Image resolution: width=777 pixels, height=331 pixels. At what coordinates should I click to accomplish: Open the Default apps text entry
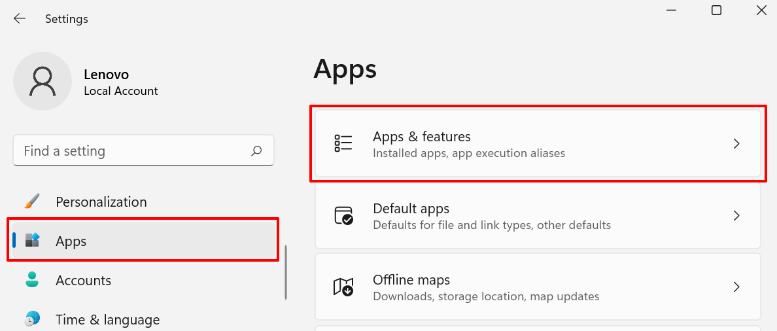(x=411, y=208)
